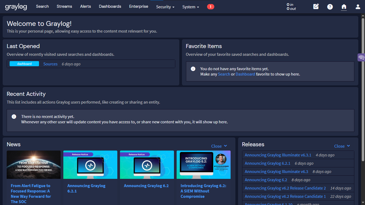Open Announcing Graylog v6.2 Release Candidate 1
The width and height of the screenshot is (365, 205).
click(285, 196)
